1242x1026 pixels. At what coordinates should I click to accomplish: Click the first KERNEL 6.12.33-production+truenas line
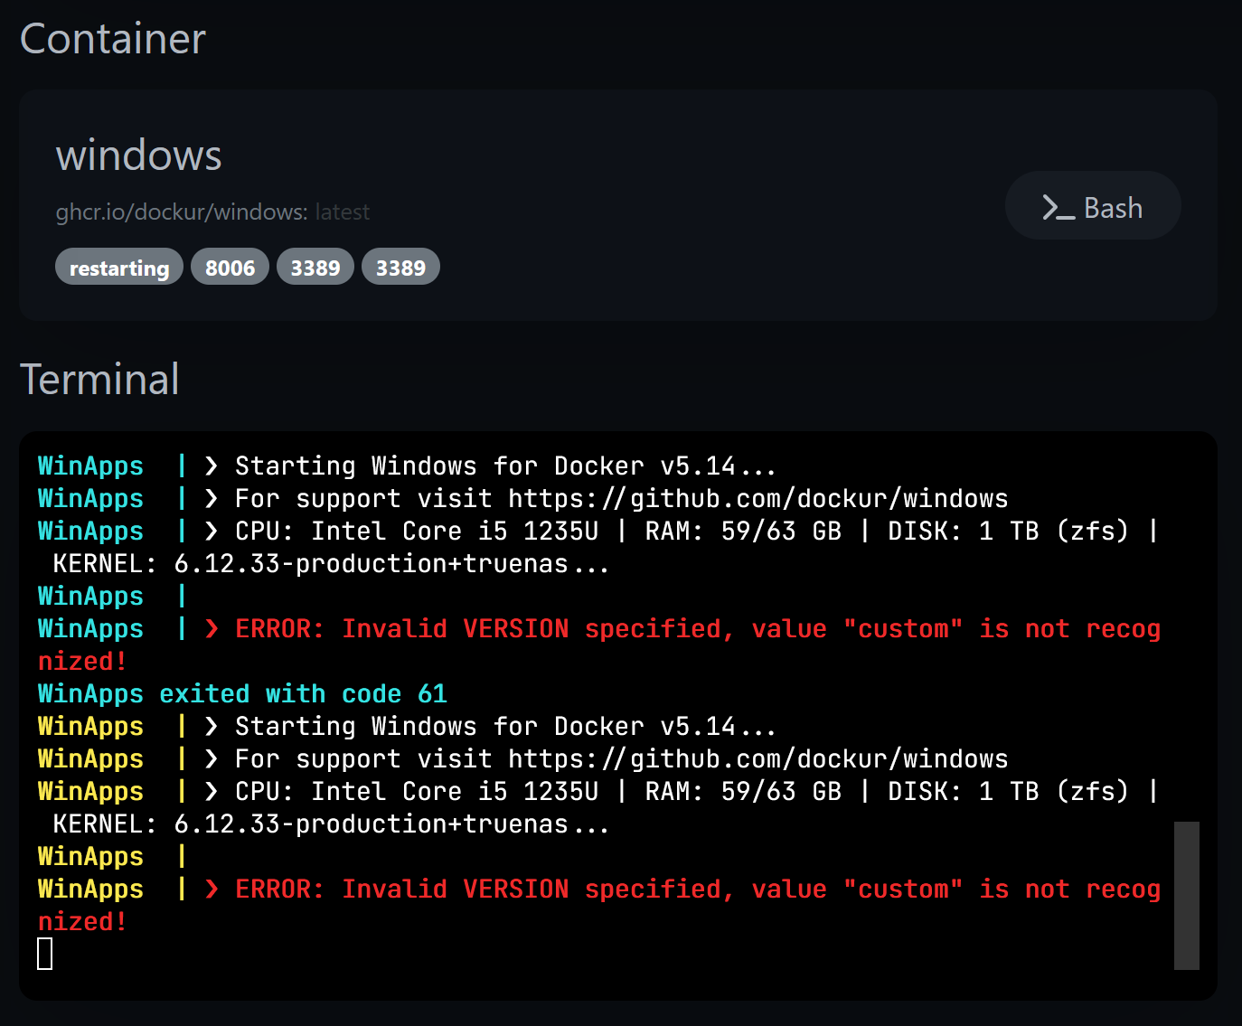pyautogui.click(x=332, y=563)
